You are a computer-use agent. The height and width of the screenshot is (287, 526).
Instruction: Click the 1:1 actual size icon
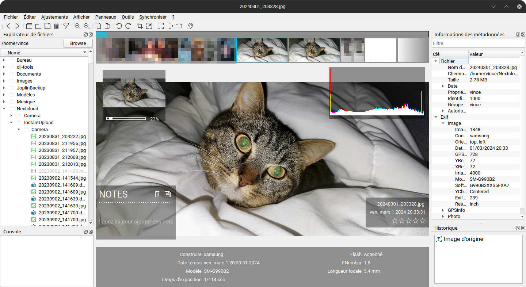[x=179, y=26]
